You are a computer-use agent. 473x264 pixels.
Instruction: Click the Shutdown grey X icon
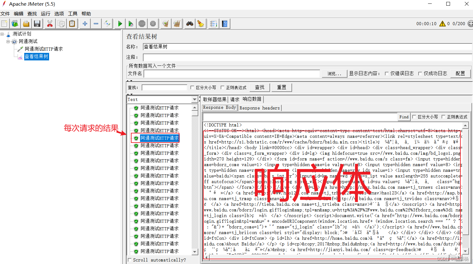[153, 24]
